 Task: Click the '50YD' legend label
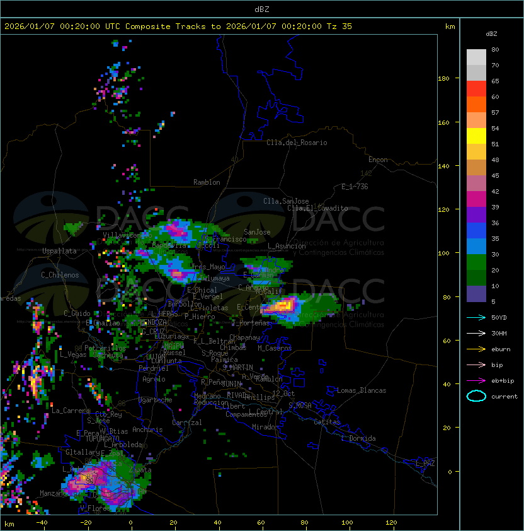point(499,317)
